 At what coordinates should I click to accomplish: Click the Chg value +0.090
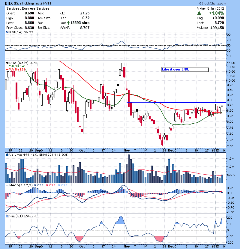[x=218, y=18]
